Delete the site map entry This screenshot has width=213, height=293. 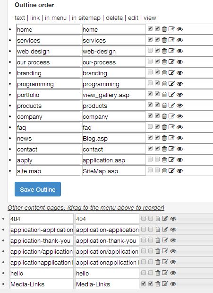[x=164, y=170]
